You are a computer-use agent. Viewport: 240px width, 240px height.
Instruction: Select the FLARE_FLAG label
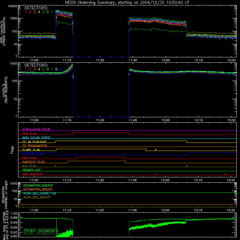pyautogui.click(x=31, y=150)
